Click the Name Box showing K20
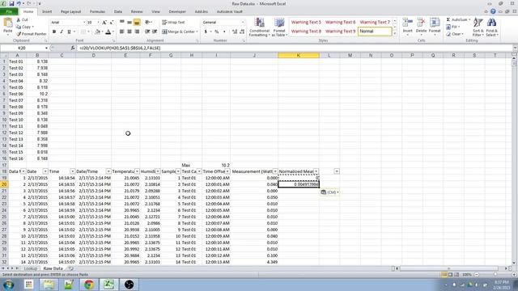 (23, 48)
